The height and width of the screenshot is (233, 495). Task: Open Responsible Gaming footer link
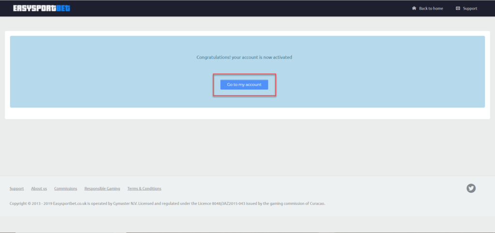pyautogui.click(x=102, y=189)
